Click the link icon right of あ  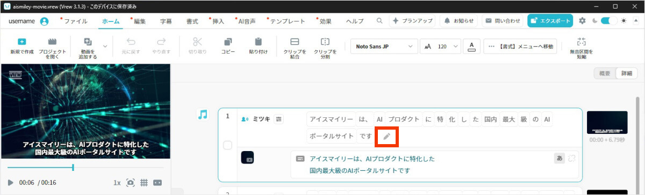pos(571,158)
